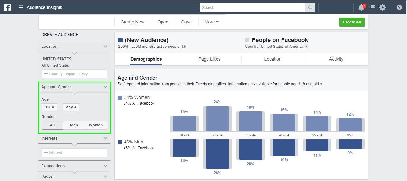Open the Location tab
Screen dimensions: 407x181
pyautogui.click(x=273, y=59)
